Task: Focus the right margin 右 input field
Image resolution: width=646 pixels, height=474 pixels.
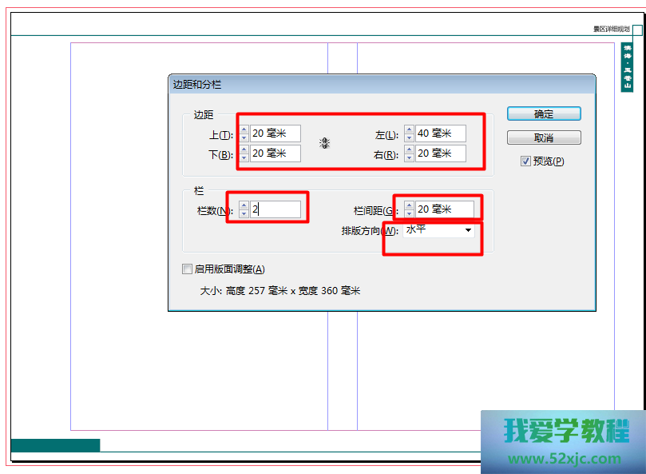Action: tap(440, 153)
